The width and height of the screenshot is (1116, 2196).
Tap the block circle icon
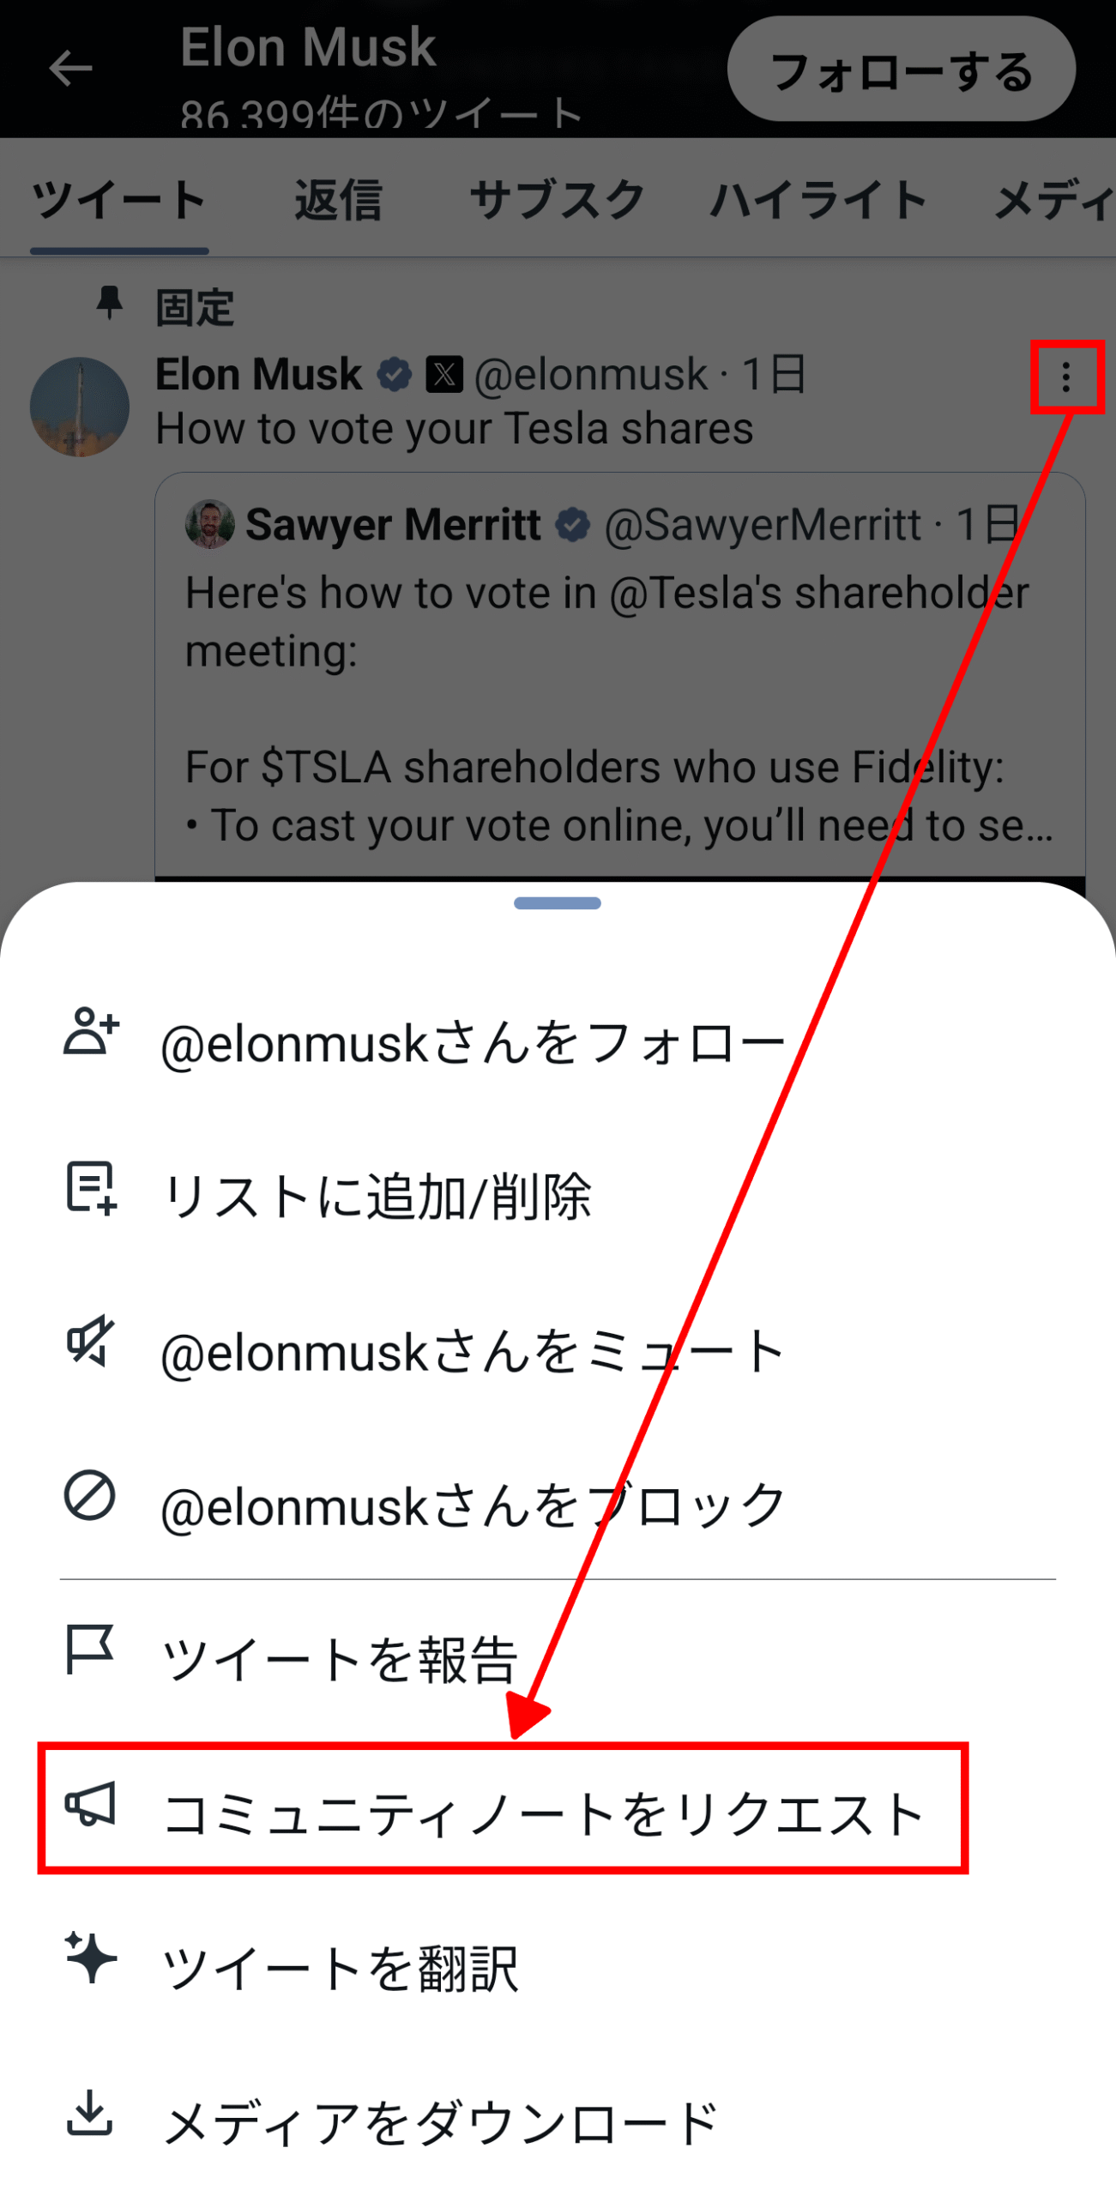pyautogui.click(x=89, y=1495)
